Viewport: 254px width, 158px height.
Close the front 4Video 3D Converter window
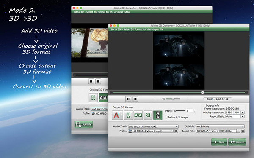click(111, 25)
